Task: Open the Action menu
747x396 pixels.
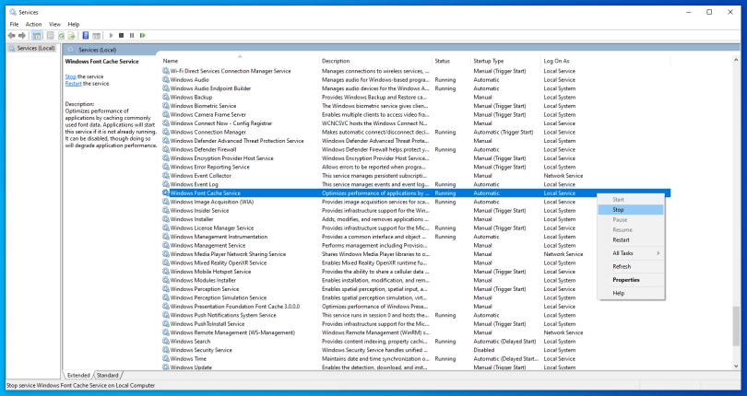Action: click(33, 24)
